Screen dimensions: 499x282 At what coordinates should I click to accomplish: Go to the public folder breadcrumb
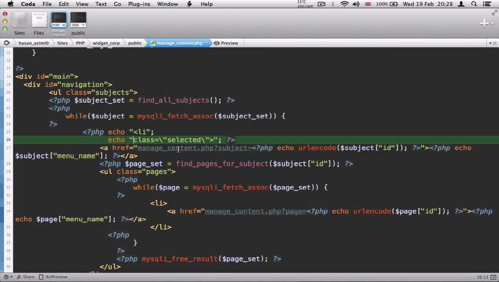135,43
